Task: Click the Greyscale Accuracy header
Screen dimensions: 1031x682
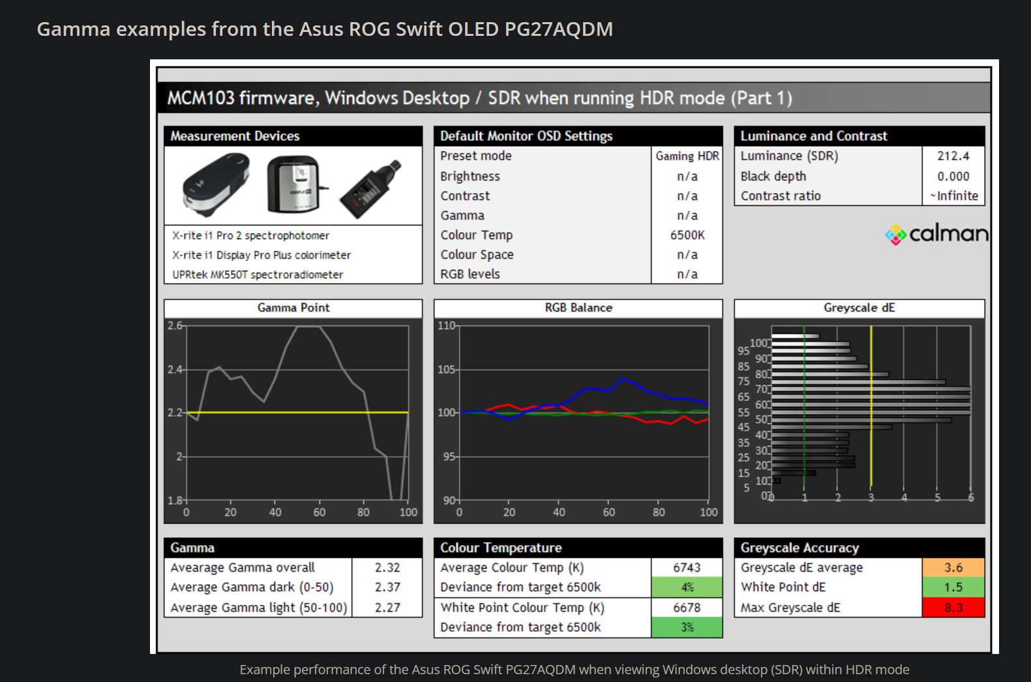Action: pyautogui.click(x=859, y=548)
